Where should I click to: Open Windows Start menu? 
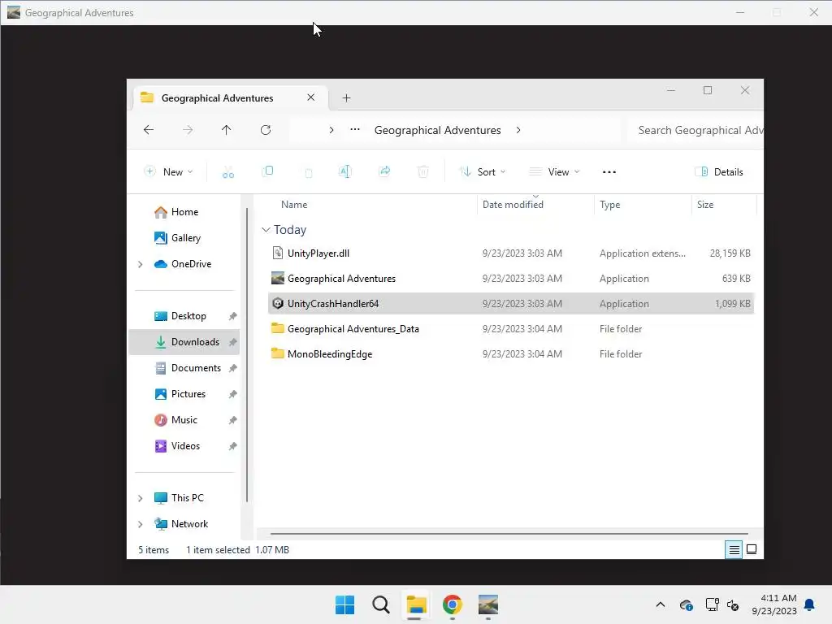pos(344,604)
